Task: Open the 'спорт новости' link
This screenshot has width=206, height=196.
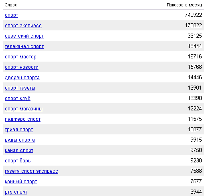Action: [x=22, y=67]
